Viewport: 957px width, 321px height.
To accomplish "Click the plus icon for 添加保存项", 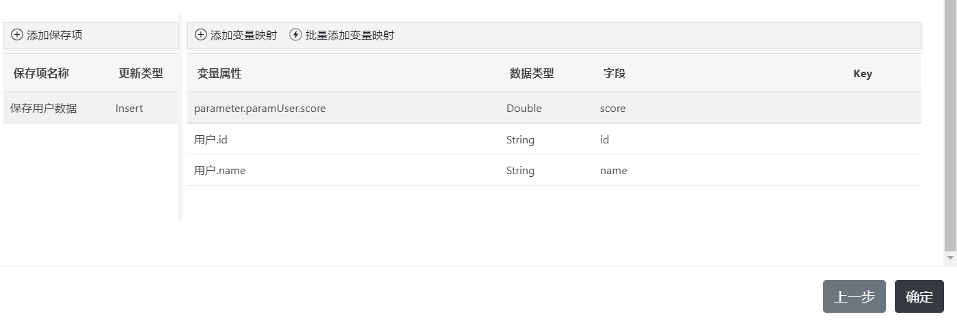I will coord(17,35).
